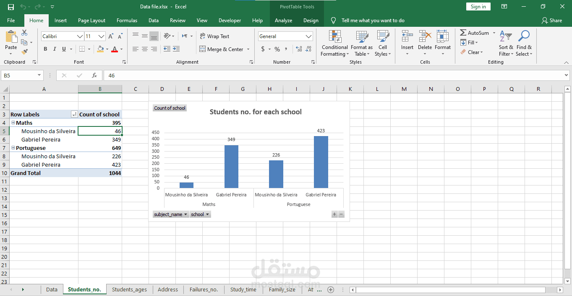The height and width of the screenshot is (296, 572).
Task: Switch to the Insert ribbon tab
Action: 60,21
